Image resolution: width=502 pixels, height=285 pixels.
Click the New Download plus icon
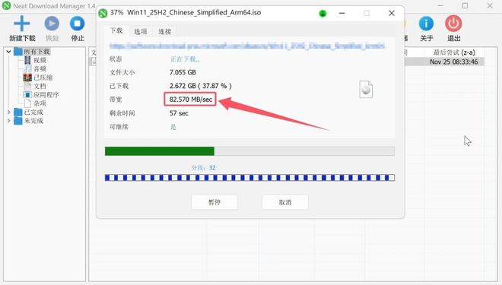click(x=22, y=24)
